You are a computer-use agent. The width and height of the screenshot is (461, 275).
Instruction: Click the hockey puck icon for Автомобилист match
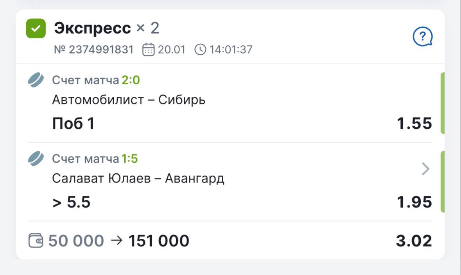[x=36, y=80]
